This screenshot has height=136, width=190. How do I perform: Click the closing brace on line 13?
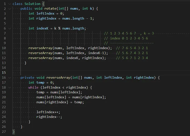pos(25,63)
